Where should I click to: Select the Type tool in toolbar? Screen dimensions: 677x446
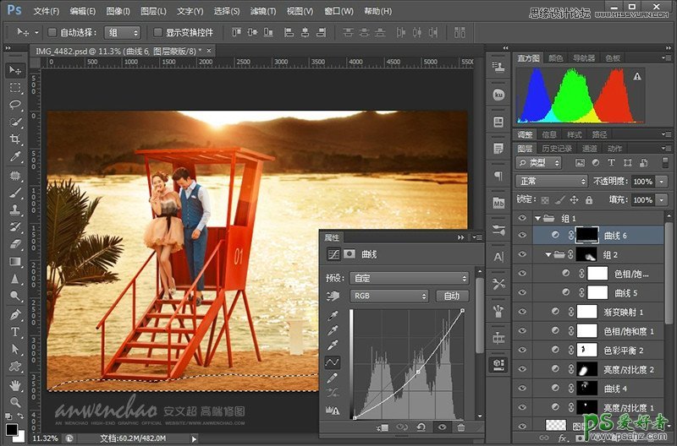(x=15, y=332)
